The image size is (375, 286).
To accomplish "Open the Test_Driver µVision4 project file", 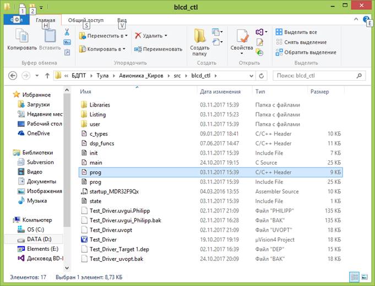I will pyautogui.click(x=102, y=239).
